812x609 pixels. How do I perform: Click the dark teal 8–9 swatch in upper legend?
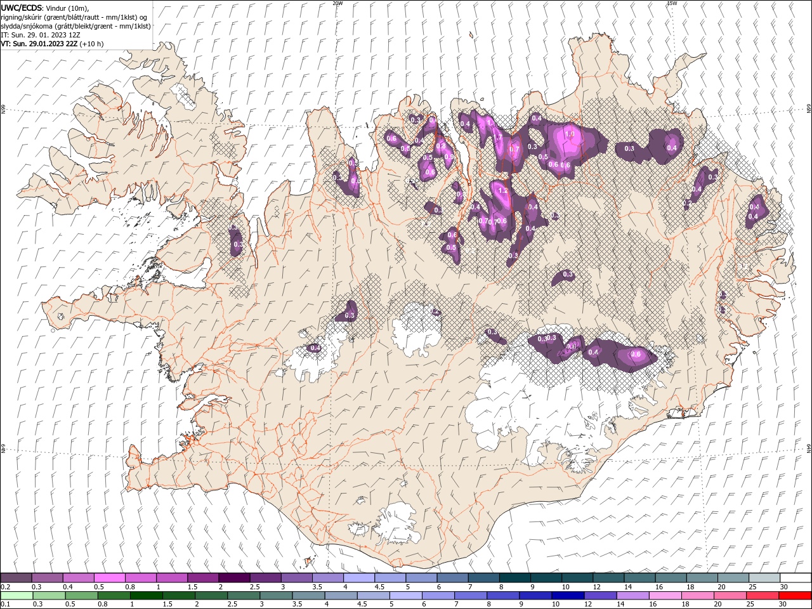(514, 578)
